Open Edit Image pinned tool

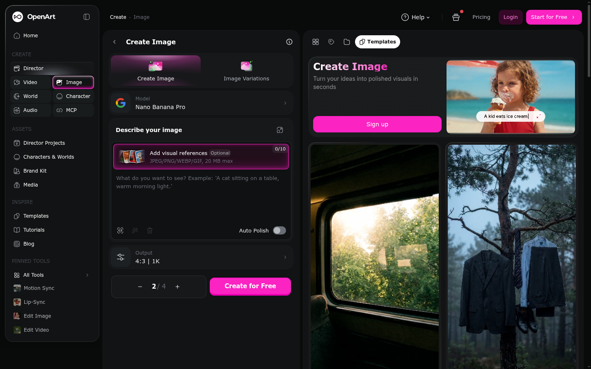click(x=52, y=316)
